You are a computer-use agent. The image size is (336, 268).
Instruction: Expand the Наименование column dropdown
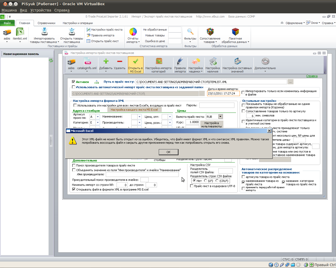[139, 117]
